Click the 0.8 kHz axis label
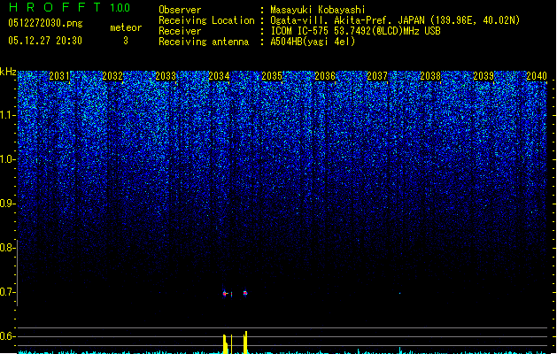 [7, 248]
